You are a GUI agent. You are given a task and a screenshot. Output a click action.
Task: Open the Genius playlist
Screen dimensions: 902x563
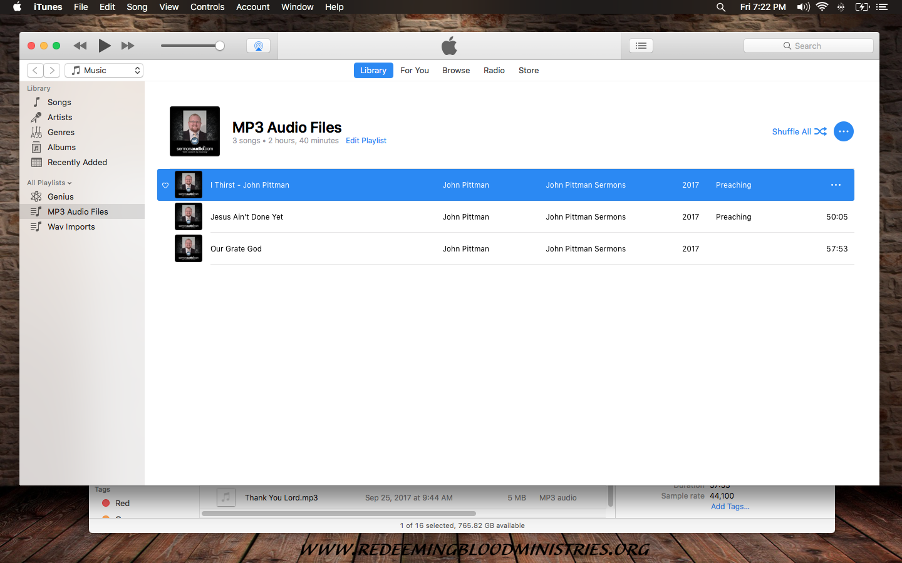[82, 197]
